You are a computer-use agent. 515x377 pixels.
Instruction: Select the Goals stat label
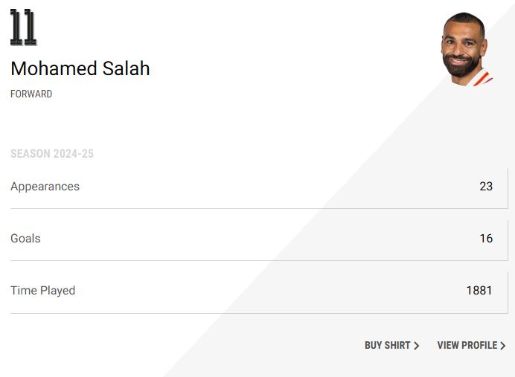click(x=25, y=239)
